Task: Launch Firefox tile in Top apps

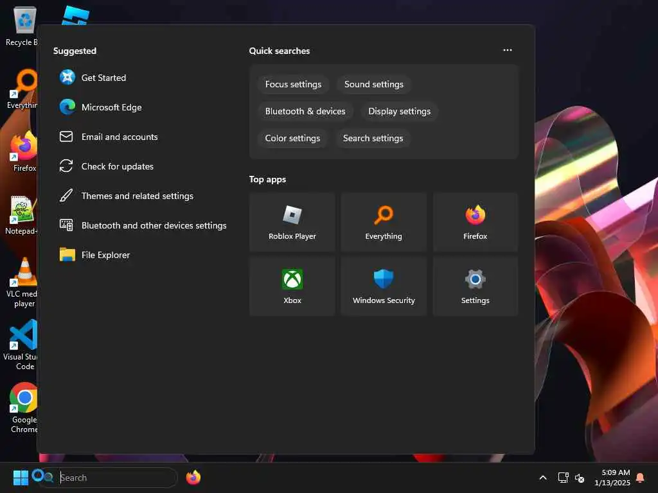Action: [475, 222]
